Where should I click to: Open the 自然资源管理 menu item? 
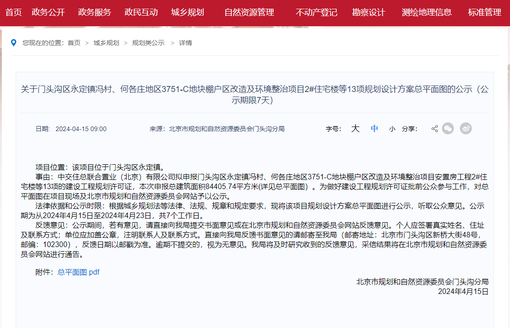point(249,12)
